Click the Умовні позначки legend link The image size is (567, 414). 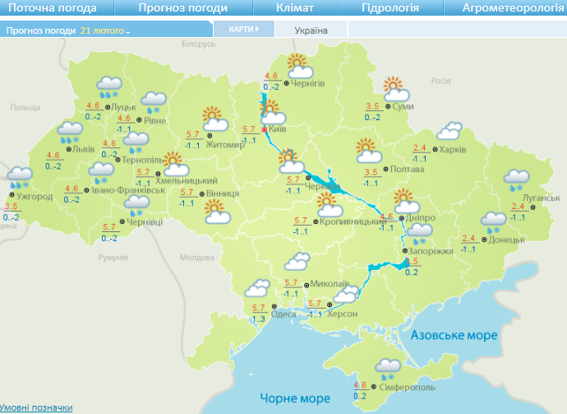[36, 407]
